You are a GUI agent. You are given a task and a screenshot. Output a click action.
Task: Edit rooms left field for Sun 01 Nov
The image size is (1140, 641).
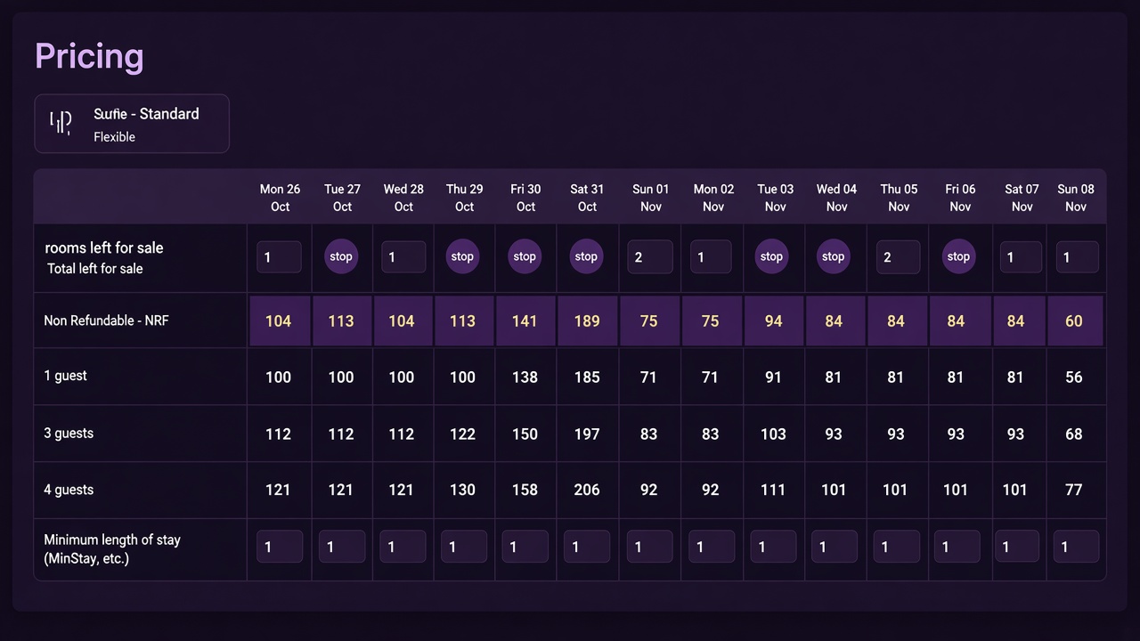650,257
